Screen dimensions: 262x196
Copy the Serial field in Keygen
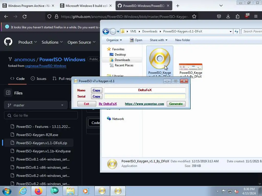(96, 96)
